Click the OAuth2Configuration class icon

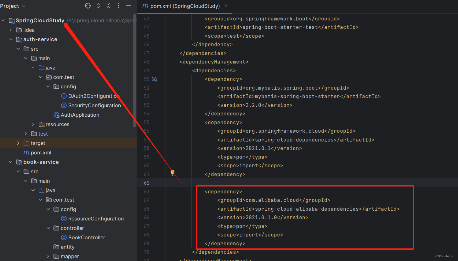coord(64,96)
